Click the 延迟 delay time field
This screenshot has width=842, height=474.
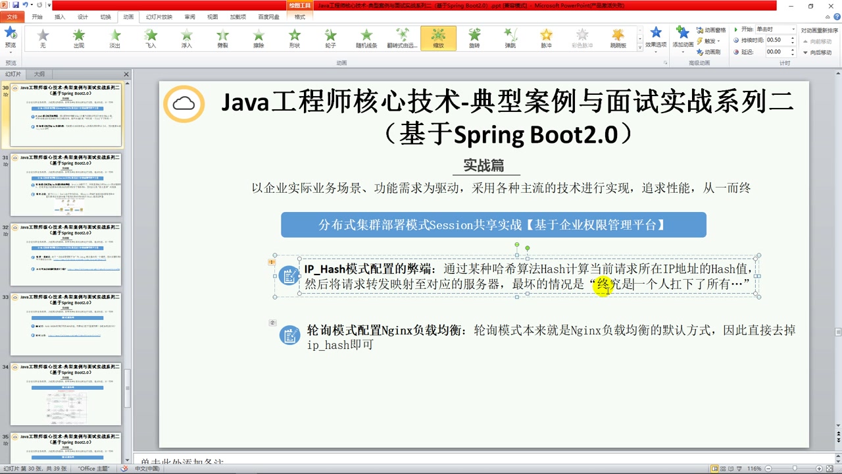tap(777, 51)
